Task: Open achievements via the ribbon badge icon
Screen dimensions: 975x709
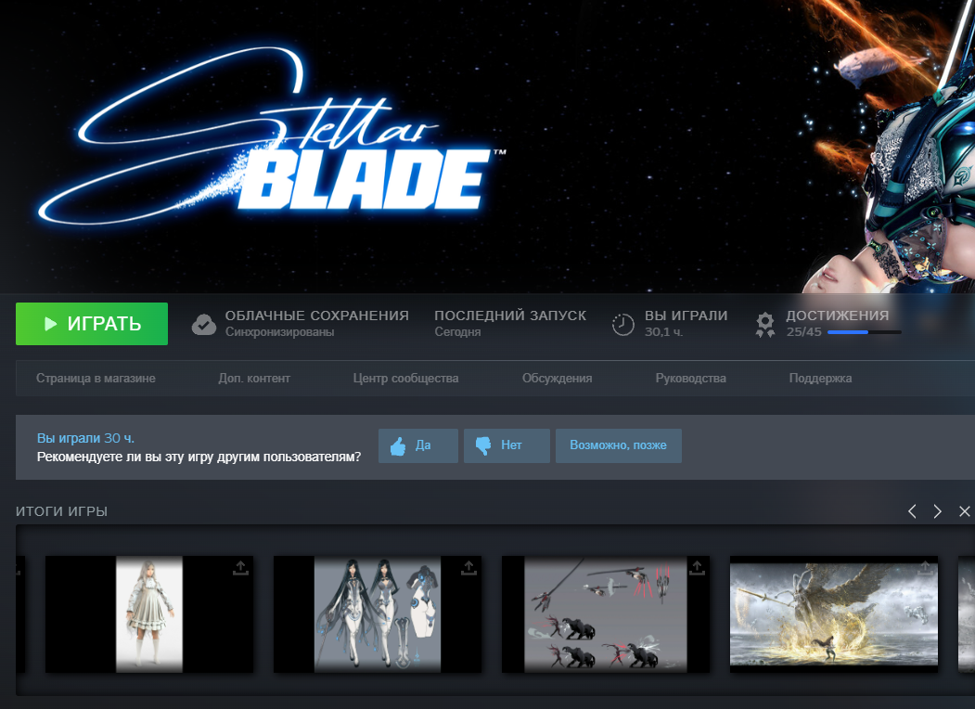Action: (x=764, y=325)
